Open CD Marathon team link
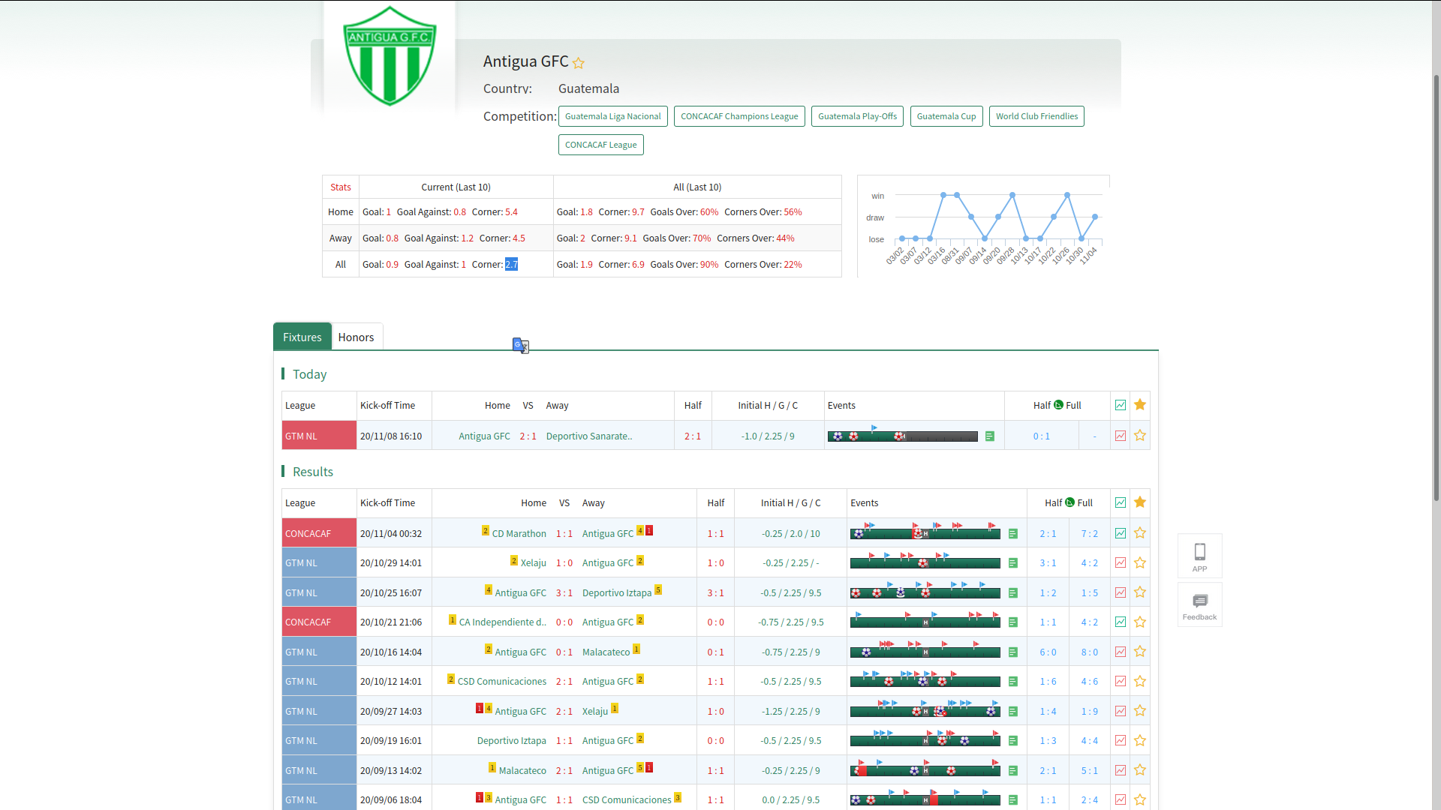 [x=519, y=534]
